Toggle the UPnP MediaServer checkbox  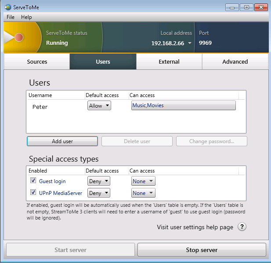(x=33, y=192)
